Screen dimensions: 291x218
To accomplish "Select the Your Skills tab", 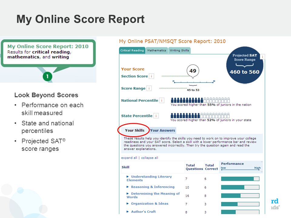I will click(135, 130).
